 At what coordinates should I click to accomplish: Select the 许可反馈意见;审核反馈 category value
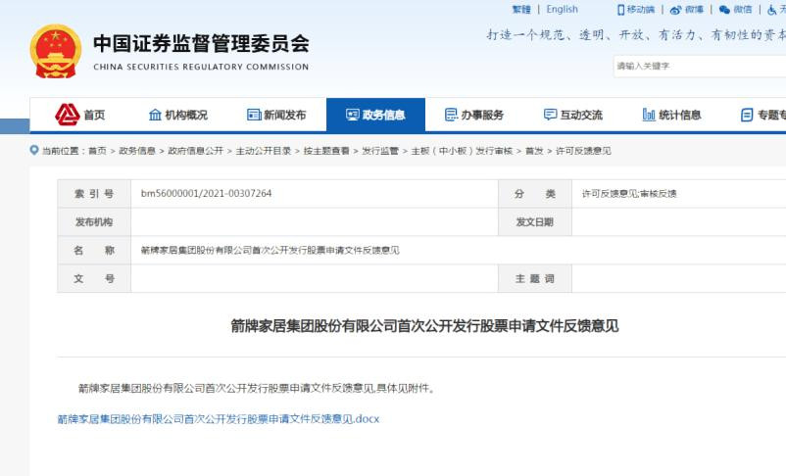coord(629,193)
